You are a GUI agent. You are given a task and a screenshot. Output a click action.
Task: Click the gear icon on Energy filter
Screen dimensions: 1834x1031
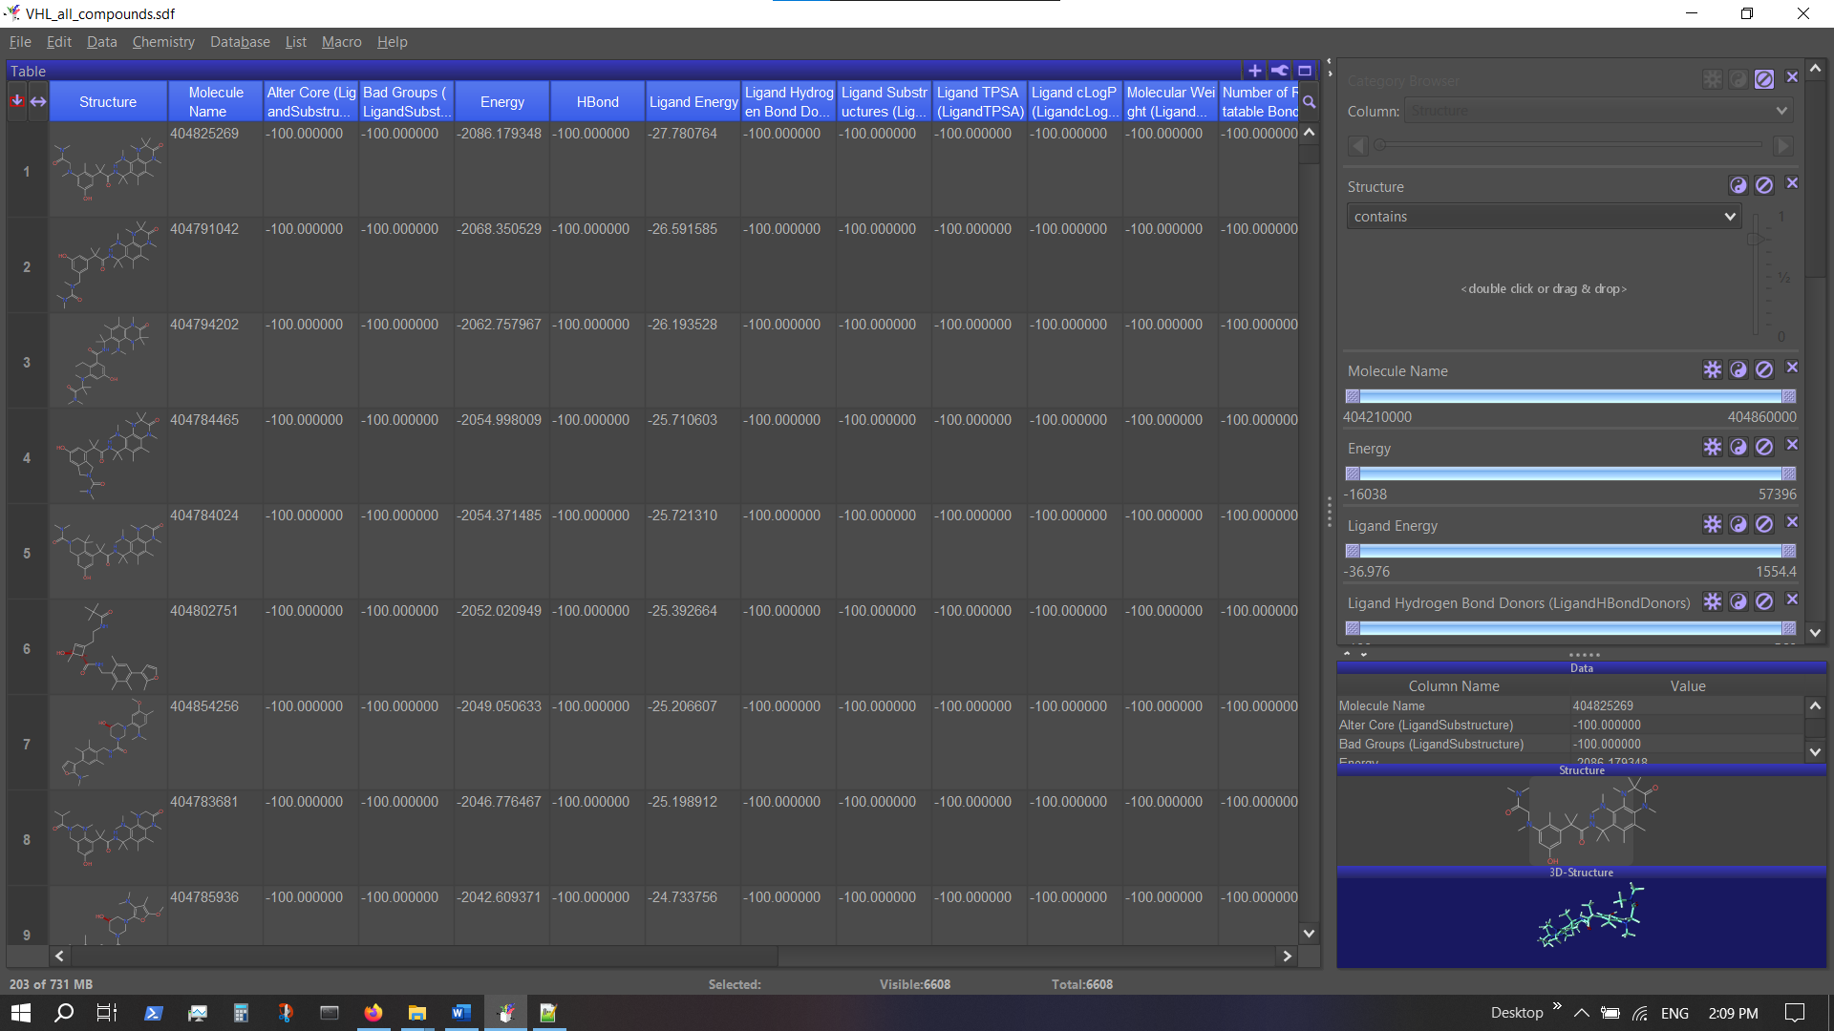click(x=1713, y=447)
